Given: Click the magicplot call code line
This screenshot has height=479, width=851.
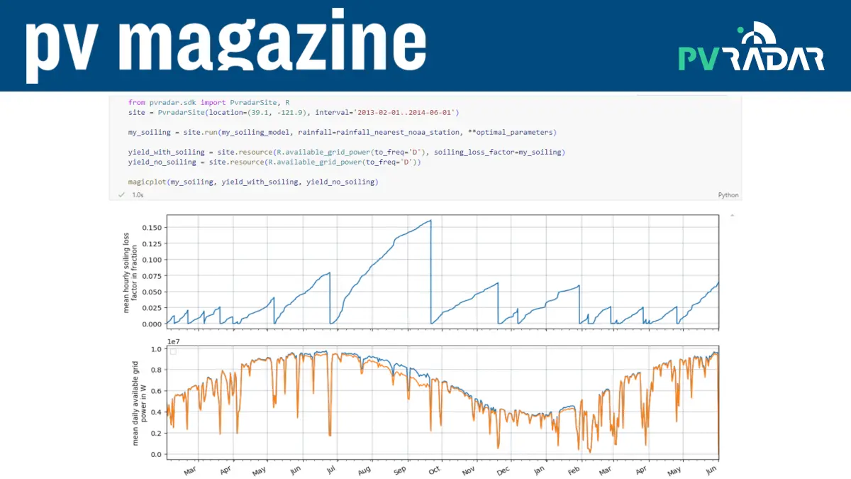Looking at the screenshot, I should tap(253, 182).
